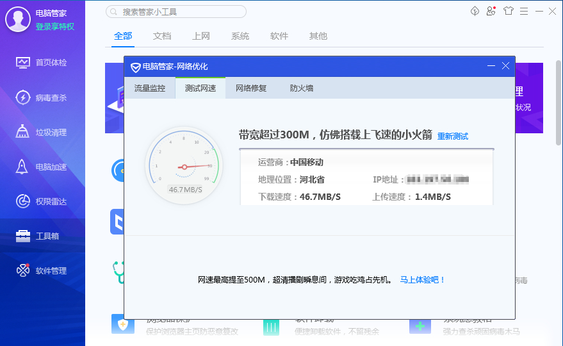This screenshot has width=563, height=346.
Task: Select the 测试网速 tab
Action: tap(200, 88)
